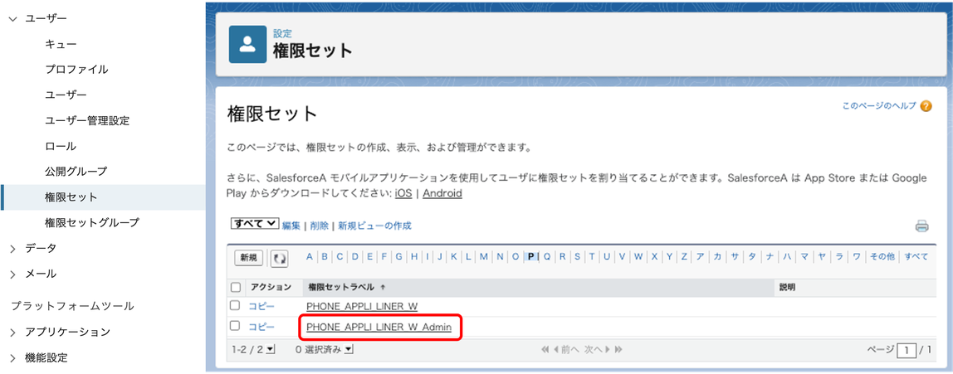The width and height of the screenshot is (953, 374).
Task: Filter list by その他
Action: 882,257
